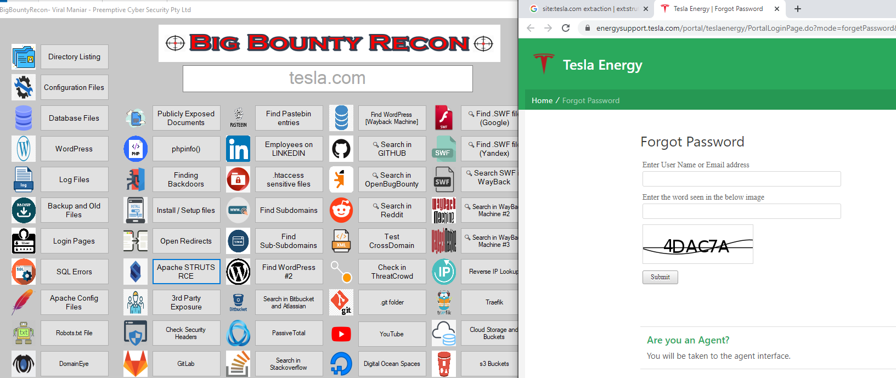This screenshot has width=896, height=378.
Task: Click the SQL Errors icon
Action: pyautogui.click(x=24, y=272)
